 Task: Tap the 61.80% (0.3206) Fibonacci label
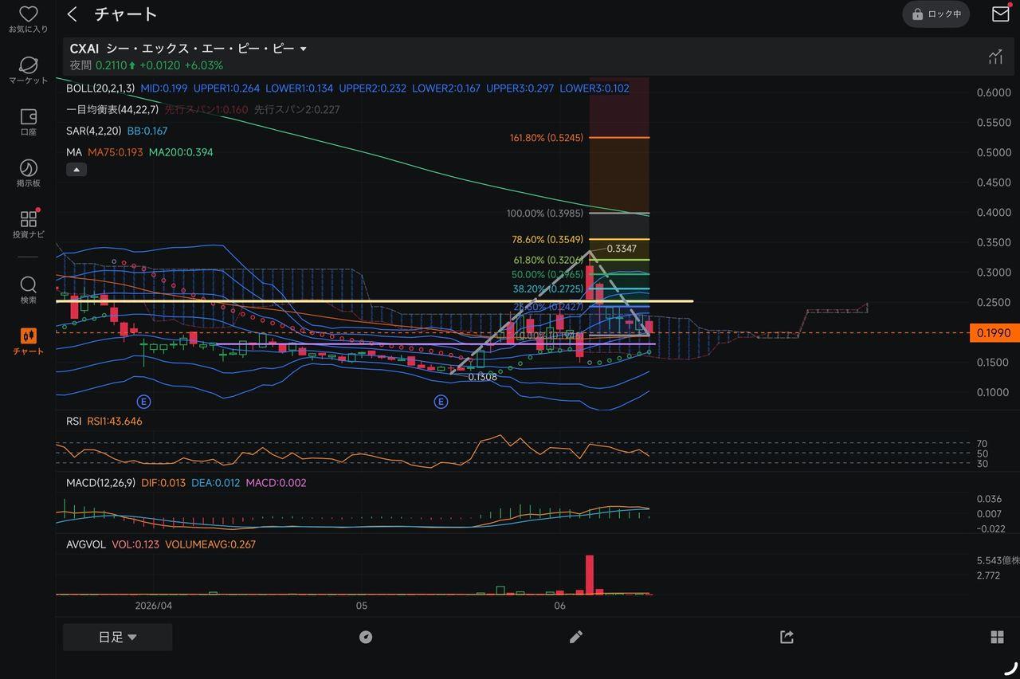coord(547,260)
